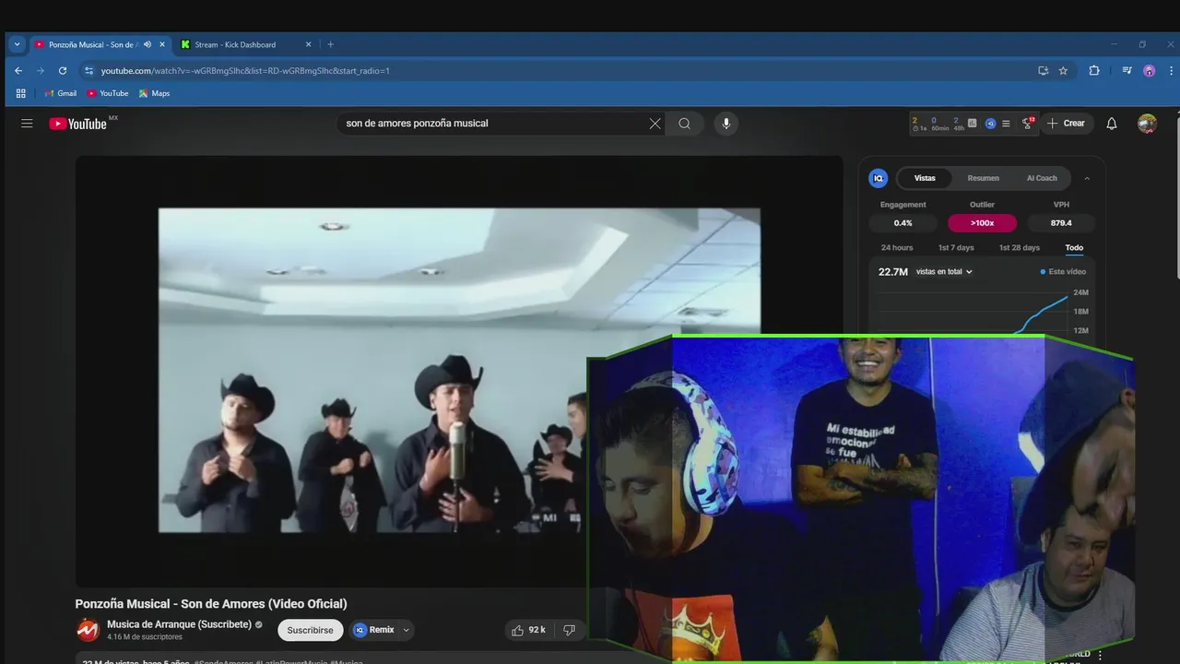Open the Maps bookmark
The image size is (1180, 664).
154,93
